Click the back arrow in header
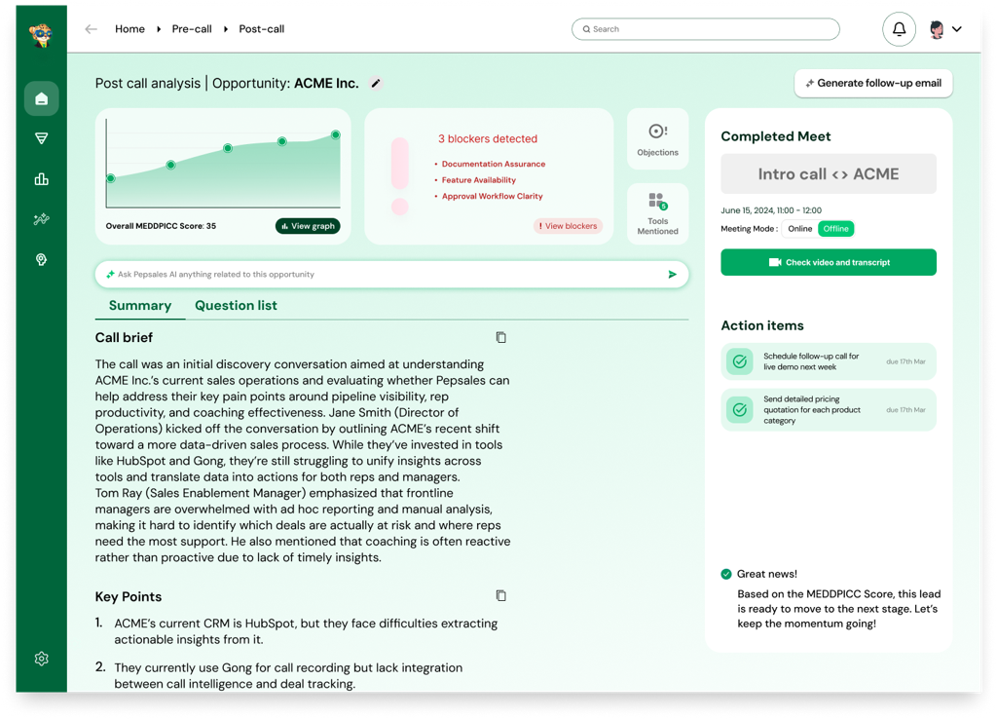 [x=91, y=29]
